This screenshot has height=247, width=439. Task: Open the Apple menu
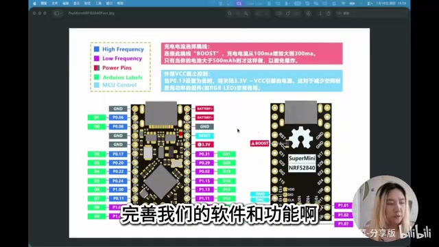pyautogui.click(x=34, y=3)
